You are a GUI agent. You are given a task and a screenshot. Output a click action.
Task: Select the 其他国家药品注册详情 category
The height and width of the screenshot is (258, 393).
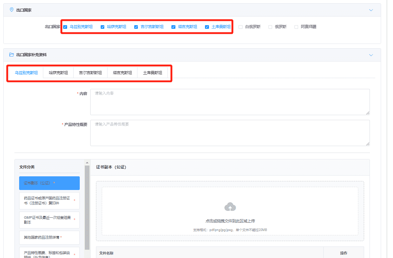click(x=49, y=237)
